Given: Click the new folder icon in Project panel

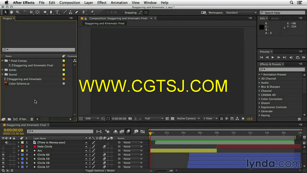Looking at the screenshot, I should click(9, 119).
